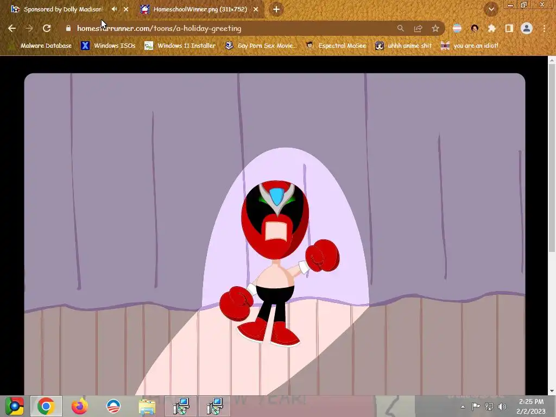Click the forward navigation arrow
Viewport: 556px width, 417px height.
[x=29, y=28]
